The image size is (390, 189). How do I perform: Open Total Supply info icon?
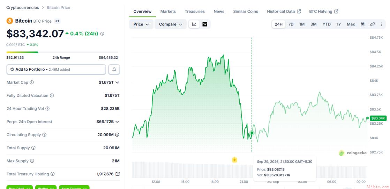tap(33, 148)
